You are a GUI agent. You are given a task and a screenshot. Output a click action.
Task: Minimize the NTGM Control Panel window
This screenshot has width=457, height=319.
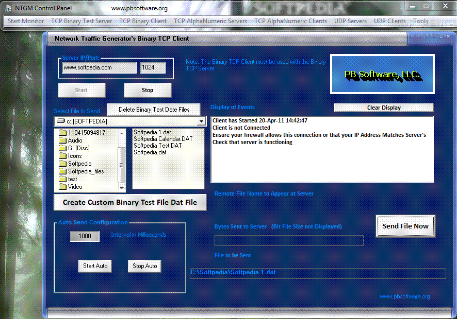click(412, 6)
